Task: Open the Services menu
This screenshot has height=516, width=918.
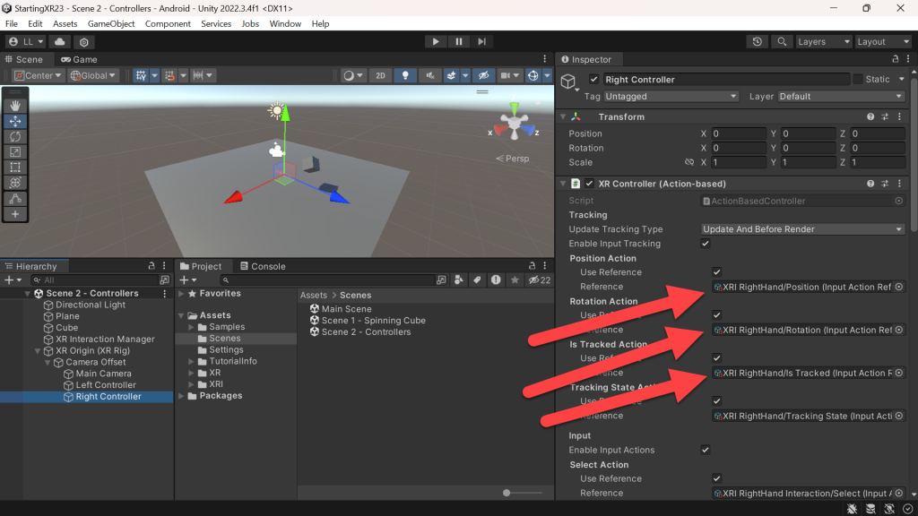Action: tap(216, 24)
